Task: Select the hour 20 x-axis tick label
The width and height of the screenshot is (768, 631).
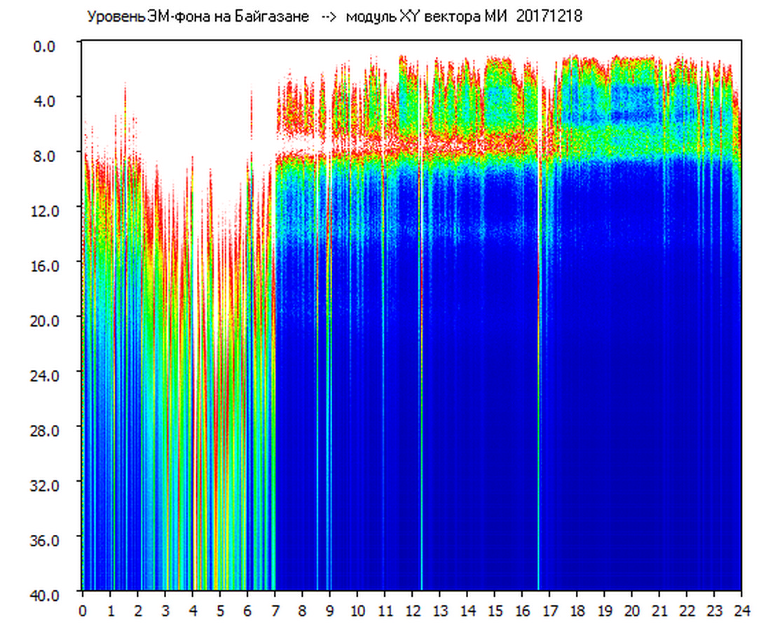Action: pos(632,610)
